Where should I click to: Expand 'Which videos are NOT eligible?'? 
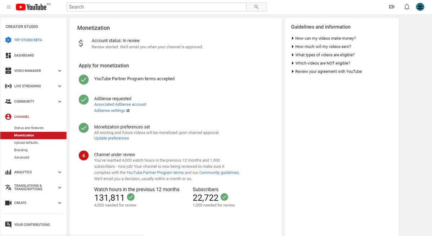point(320,63)
